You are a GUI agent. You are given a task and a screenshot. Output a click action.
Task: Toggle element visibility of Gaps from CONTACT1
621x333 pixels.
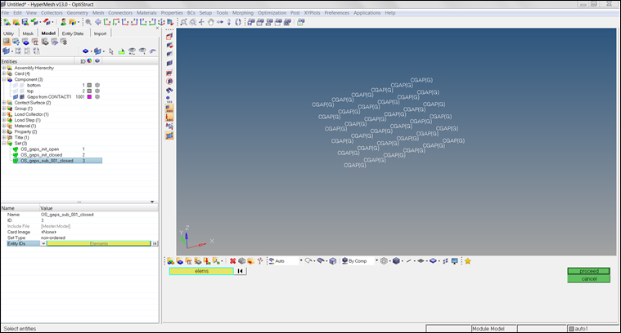click(x=22, y=97)
